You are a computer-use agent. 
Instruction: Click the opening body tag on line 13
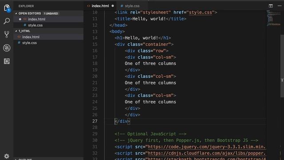tap(117, 32)
